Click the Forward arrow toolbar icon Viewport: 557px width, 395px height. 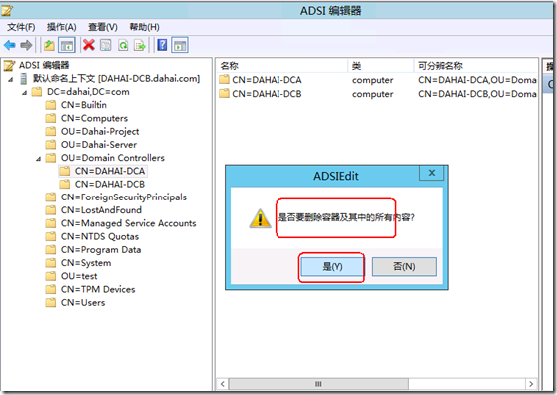(26, 45)
